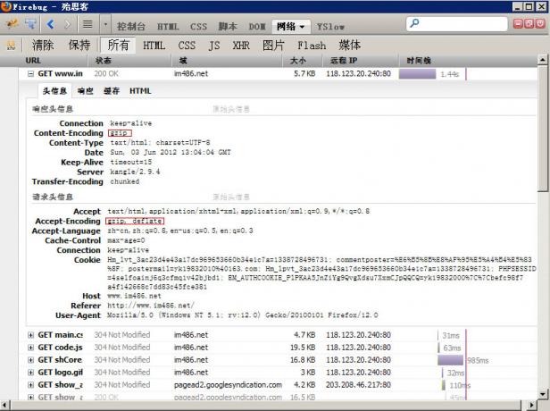This screenshot has width=550, height=411.
Task: Filter requests by 图片 images
Action: tap(273, 45)
